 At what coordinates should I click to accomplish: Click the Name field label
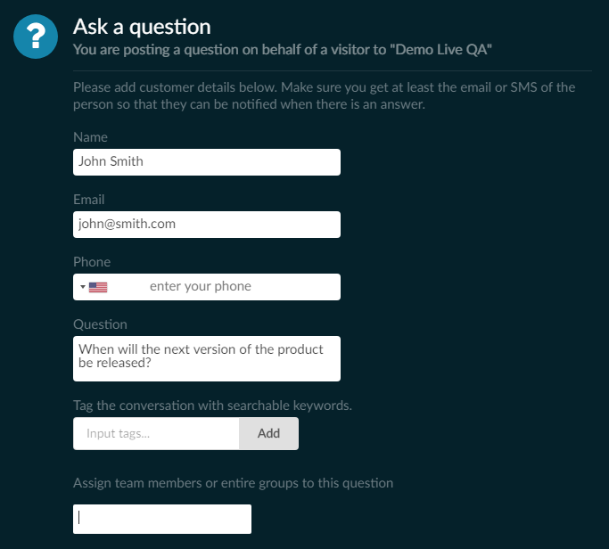click(x=90, y=137)
